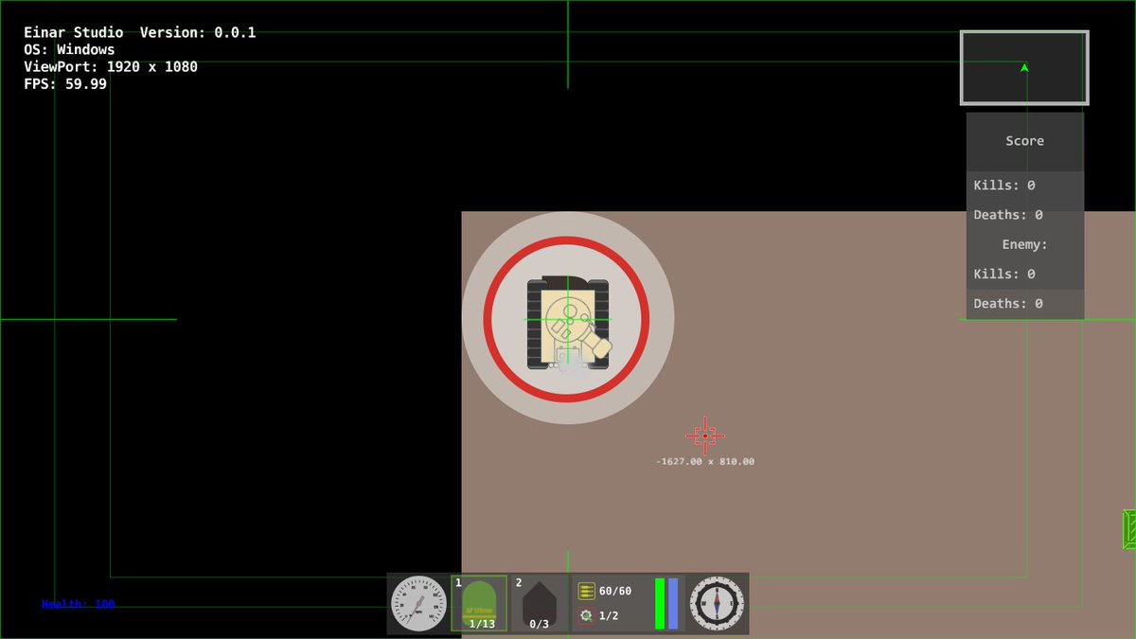Click the enemy Kills: 0 row

[1024, 274]
